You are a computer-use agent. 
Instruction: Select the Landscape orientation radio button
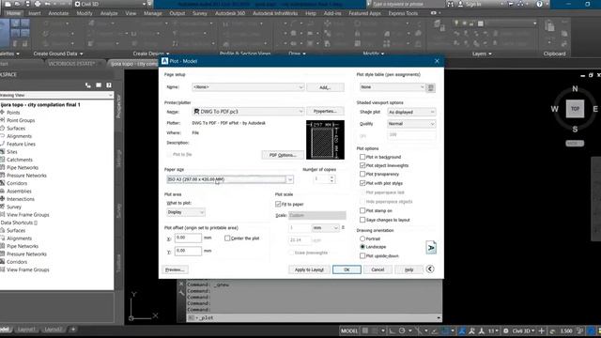click(x=362, y=247)
